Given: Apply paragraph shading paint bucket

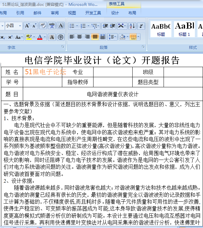Looking at the screenshot, I should (x=123, y=37).
